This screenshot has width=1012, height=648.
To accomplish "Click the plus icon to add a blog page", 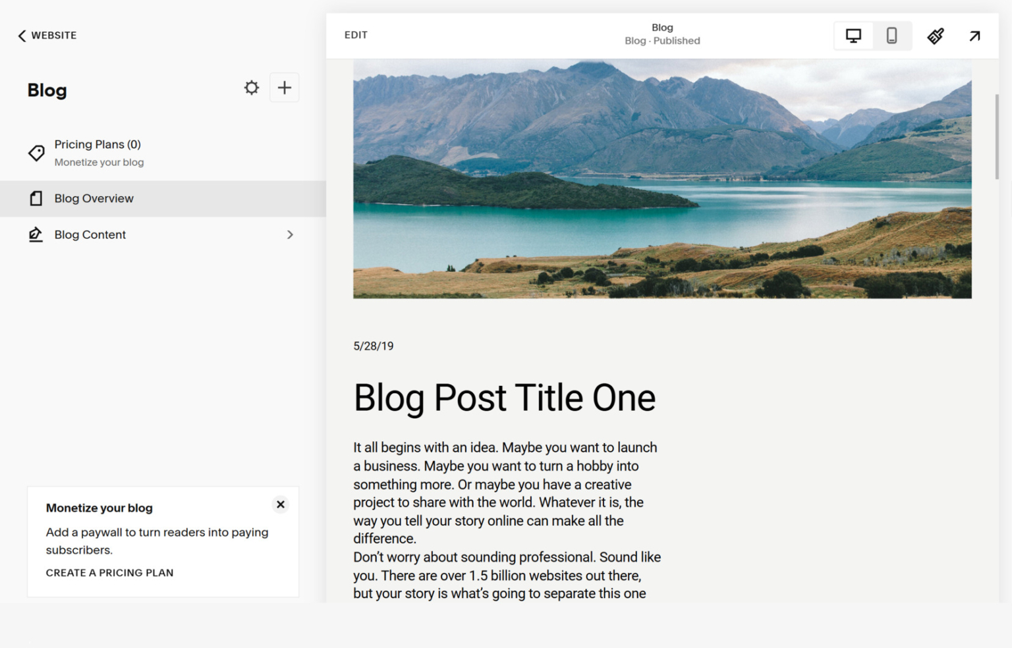I will (284, 87).
